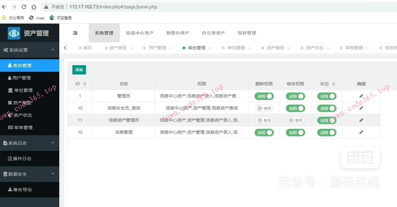The image size is (397, 207).
Task: Toggle the 状态 switch for 信息管理 role
Action: (327, 132)
